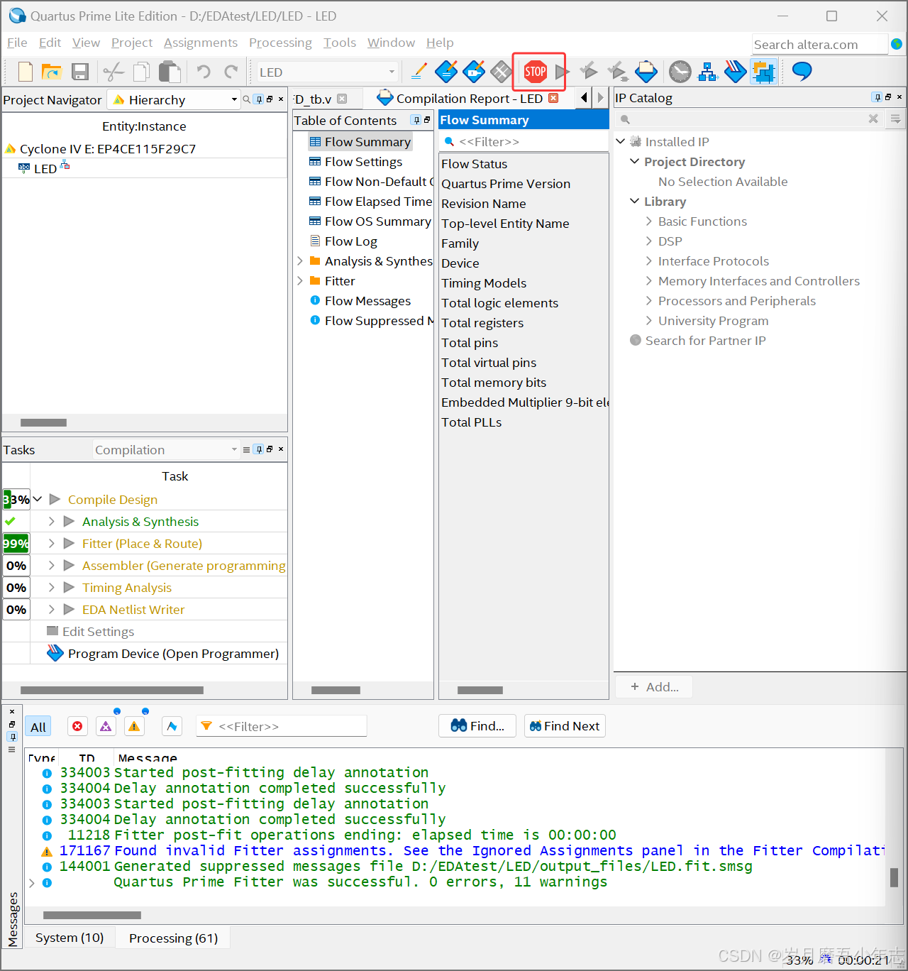Click the right tab scroll arrow
908x971 pixels.
click(x=600, y=97)
